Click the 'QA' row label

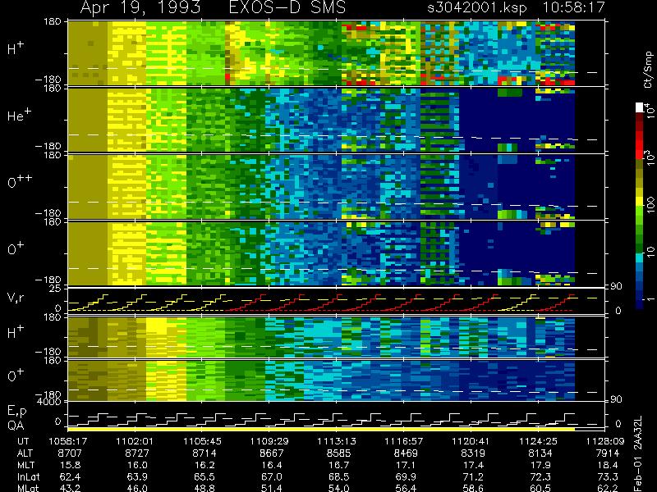pyautogui.click(x=16, y=426)
